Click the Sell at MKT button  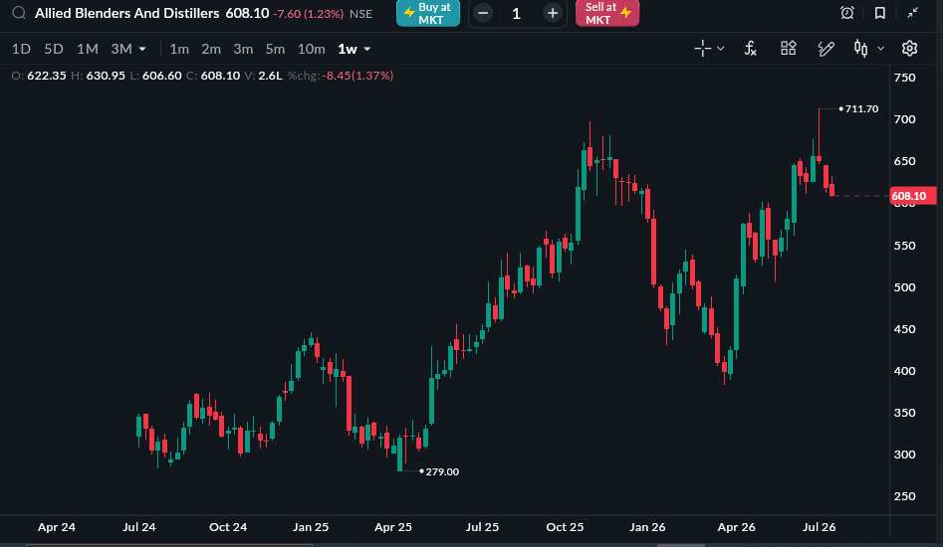pyautogui.click(x=607, y=13)
